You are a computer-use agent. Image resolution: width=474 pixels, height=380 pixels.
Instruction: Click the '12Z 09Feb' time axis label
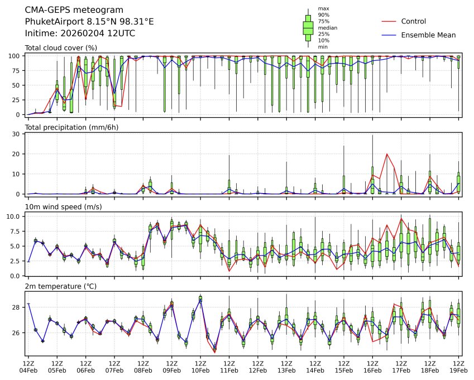(x=172, y=367)
